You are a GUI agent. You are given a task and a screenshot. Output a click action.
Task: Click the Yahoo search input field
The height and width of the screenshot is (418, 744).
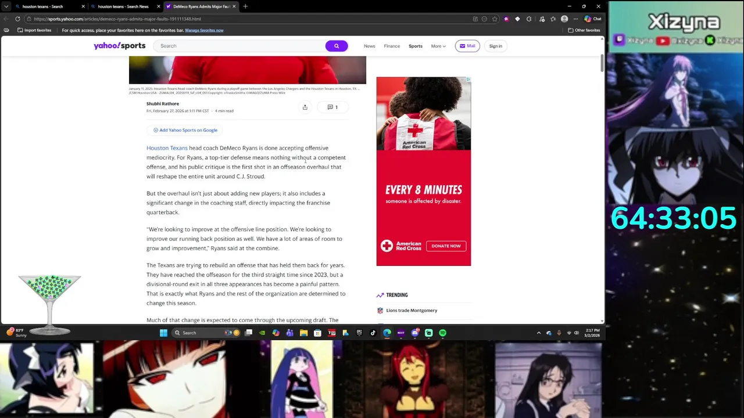click(x=239, y=46)
